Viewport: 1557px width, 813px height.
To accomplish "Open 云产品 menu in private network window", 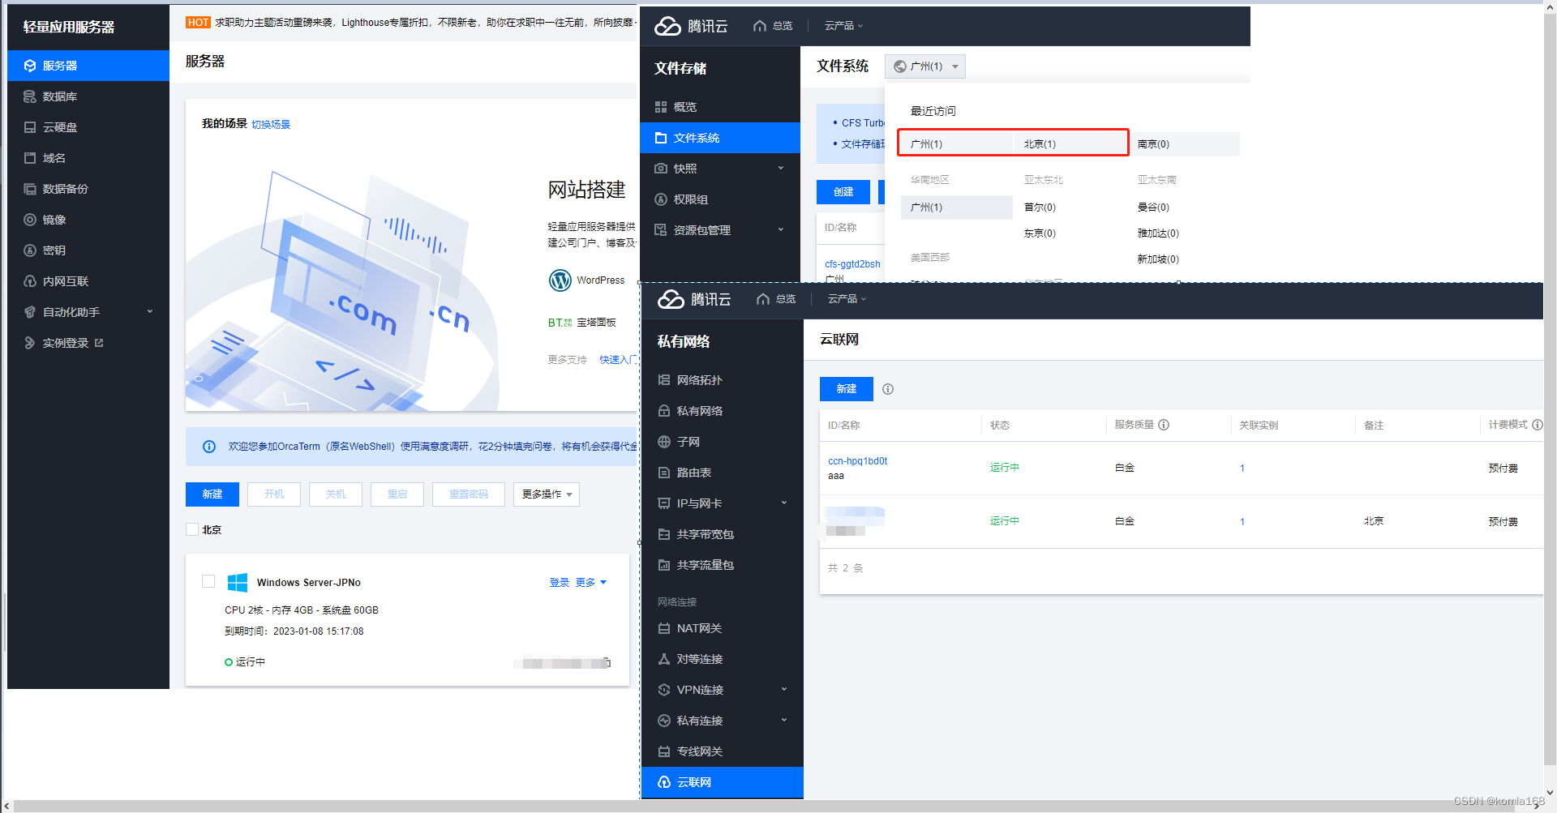I will pos(847,299).
